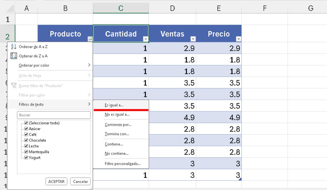The width and height of the screenshot is (327, 190).
Task: Click the Cancelar button
Action: click(80, 181)
